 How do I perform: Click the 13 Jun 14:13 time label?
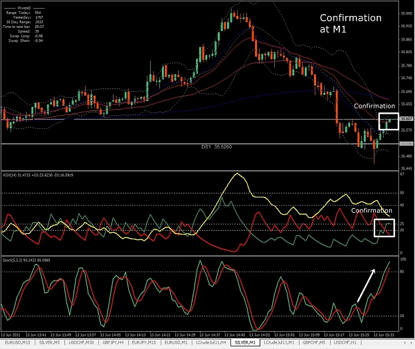(135, 335)
